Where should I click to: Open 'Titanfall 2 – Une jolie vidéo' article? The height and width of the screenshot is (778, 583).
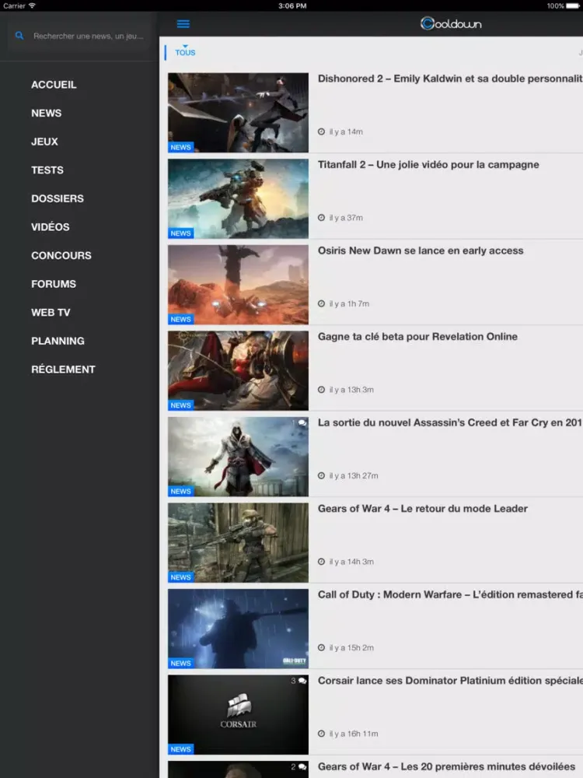point(428,165)
